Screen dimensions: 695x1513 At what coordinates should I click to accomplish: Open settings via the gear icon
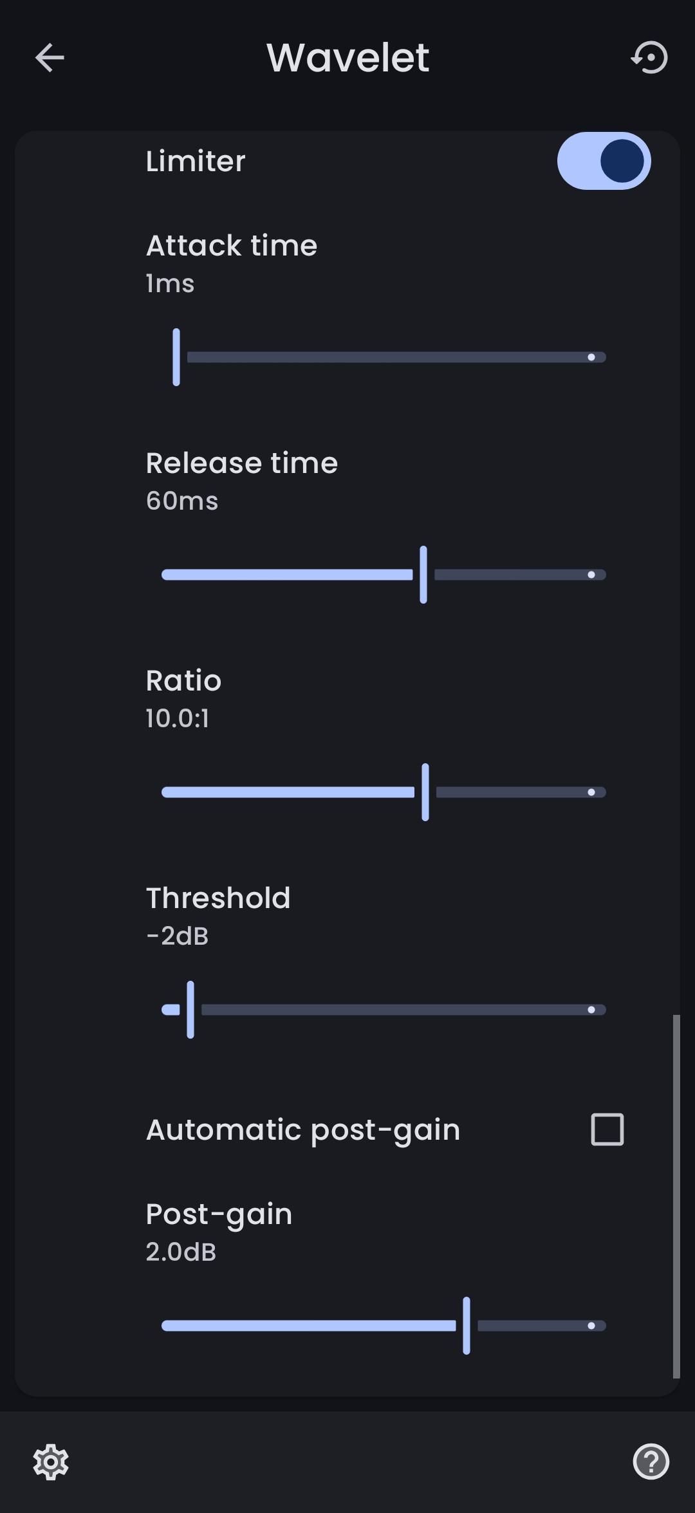click(51, 1462)
